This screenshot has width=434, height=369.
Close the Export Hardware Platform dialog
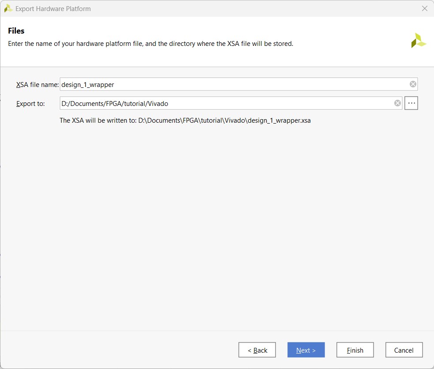pyautogui.click(x=425, y=8)
